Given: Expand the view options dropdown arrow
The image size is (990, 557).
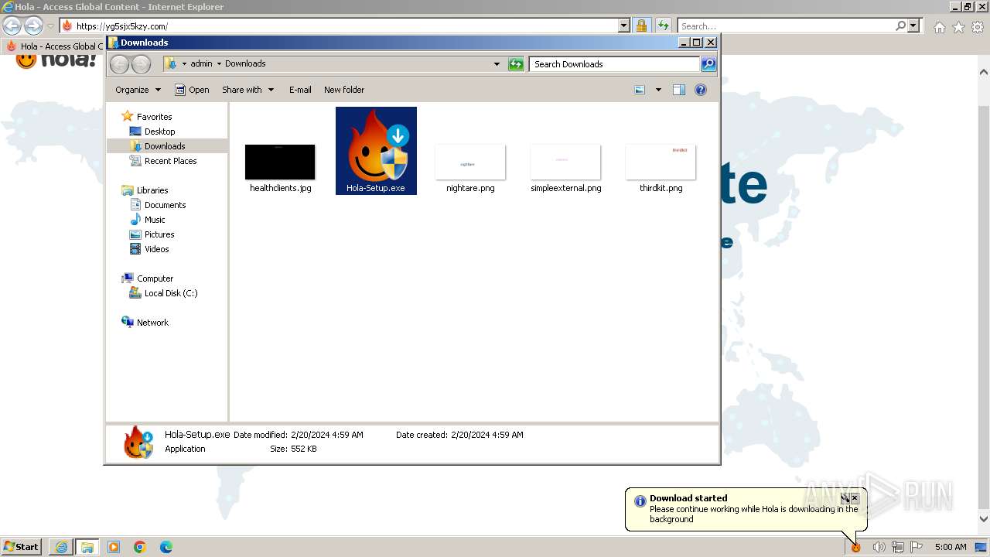Looking at the screenshot, I should tap(658, 90).
